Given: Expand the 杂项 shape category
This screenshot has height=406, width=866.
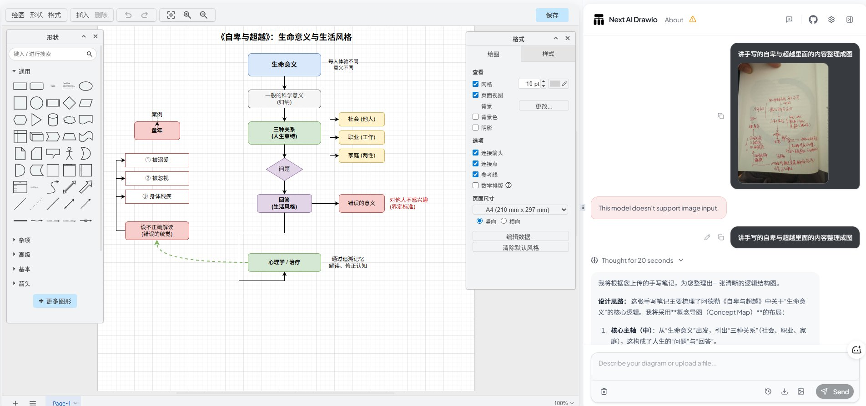Looking at the screenshot, I should pos(25,240).
